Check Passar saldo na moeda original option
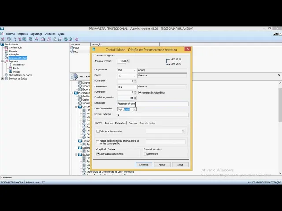 click(98, 142)
